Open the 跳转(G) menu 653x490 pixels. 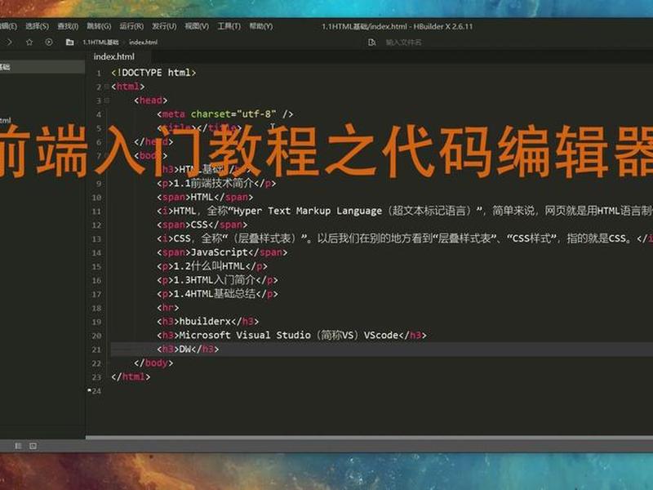(x=99, y=26)
